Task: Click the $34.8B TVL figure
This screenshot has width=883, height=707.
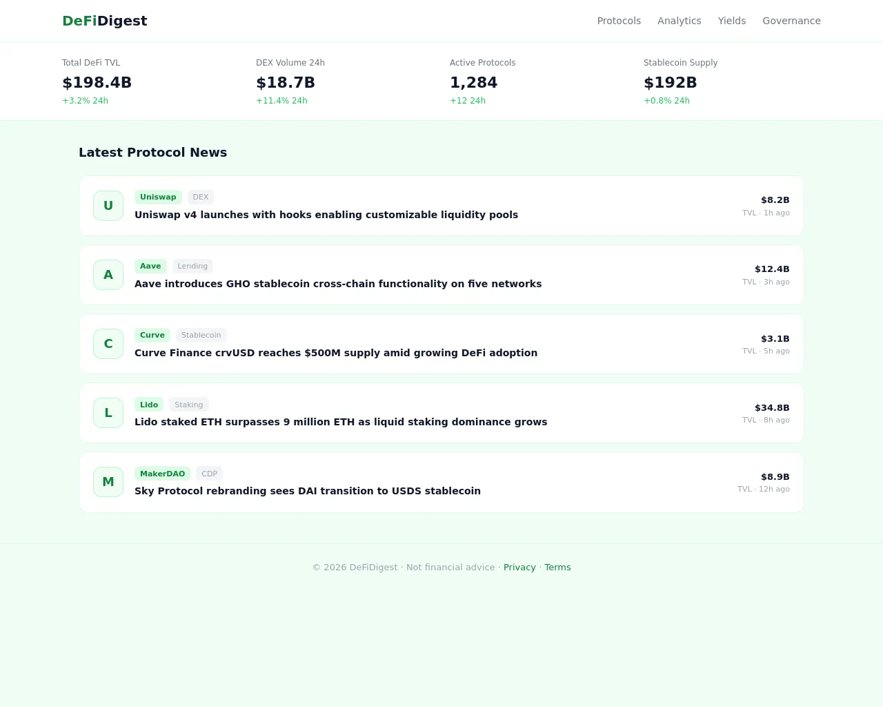Action: (x=772, y=408)
